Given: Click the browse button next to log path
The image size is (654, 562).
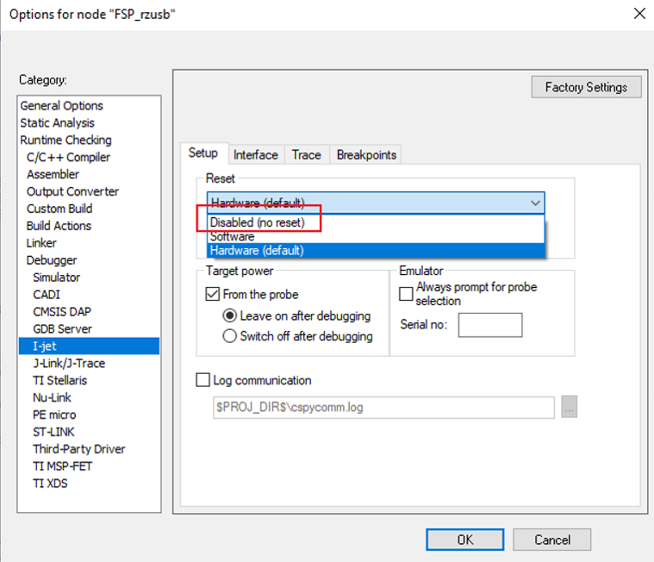Looking at the screenshot, I should click(x=569, y=408).
